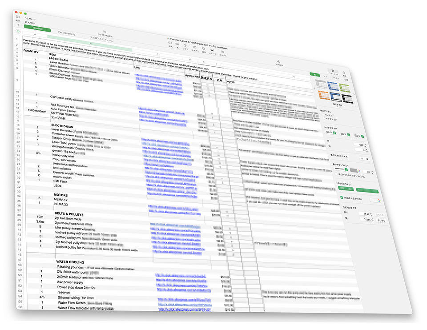
Task: Click the left gridlines button group
Action: tap(346, 189)
